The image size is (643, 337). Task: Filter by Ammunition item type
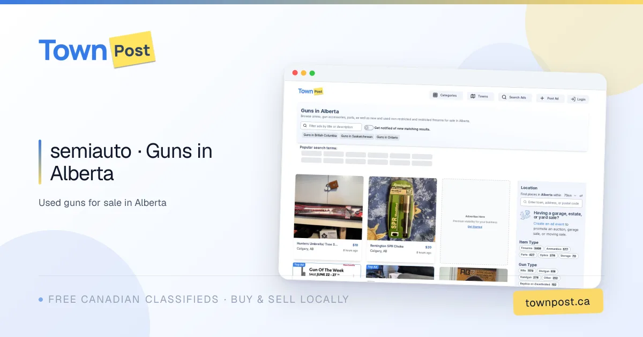[557, 249]
